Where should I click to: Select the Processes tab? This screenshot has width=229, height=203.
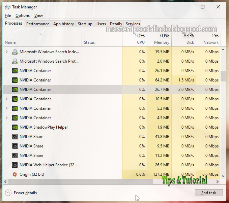click(x=13, y=23)
